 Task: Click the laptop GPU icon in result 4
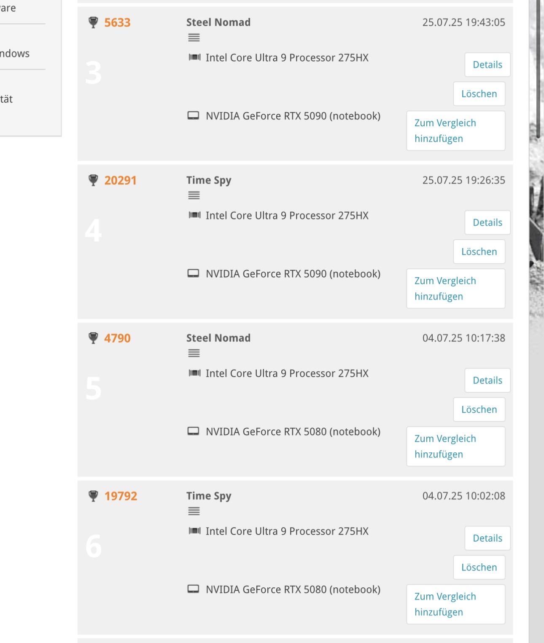click(193, 273)
